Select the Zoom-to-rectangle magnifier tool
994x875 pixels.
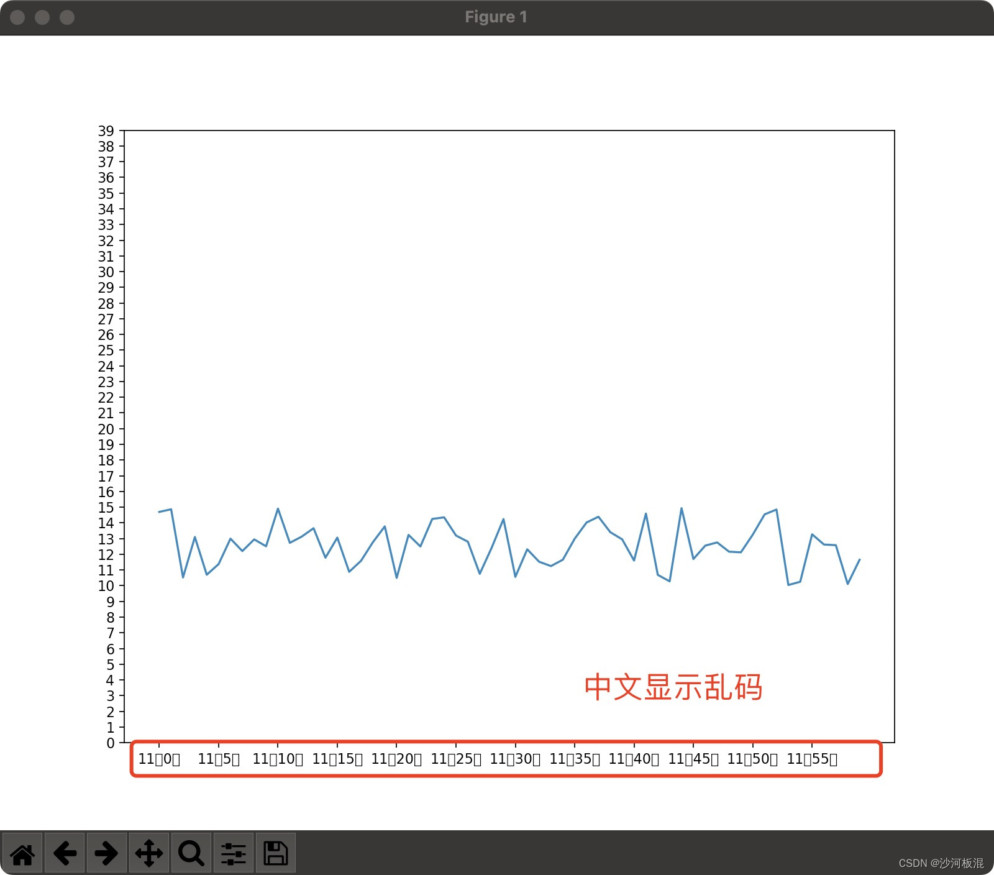coord(191,854)
